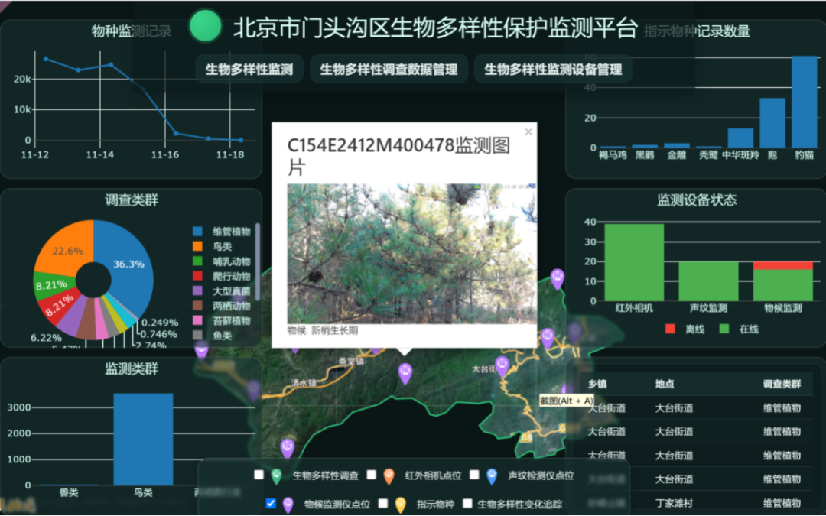
Task: Click the green 生物多样性调查 pin icon in the legend
Action: point(276,475)
